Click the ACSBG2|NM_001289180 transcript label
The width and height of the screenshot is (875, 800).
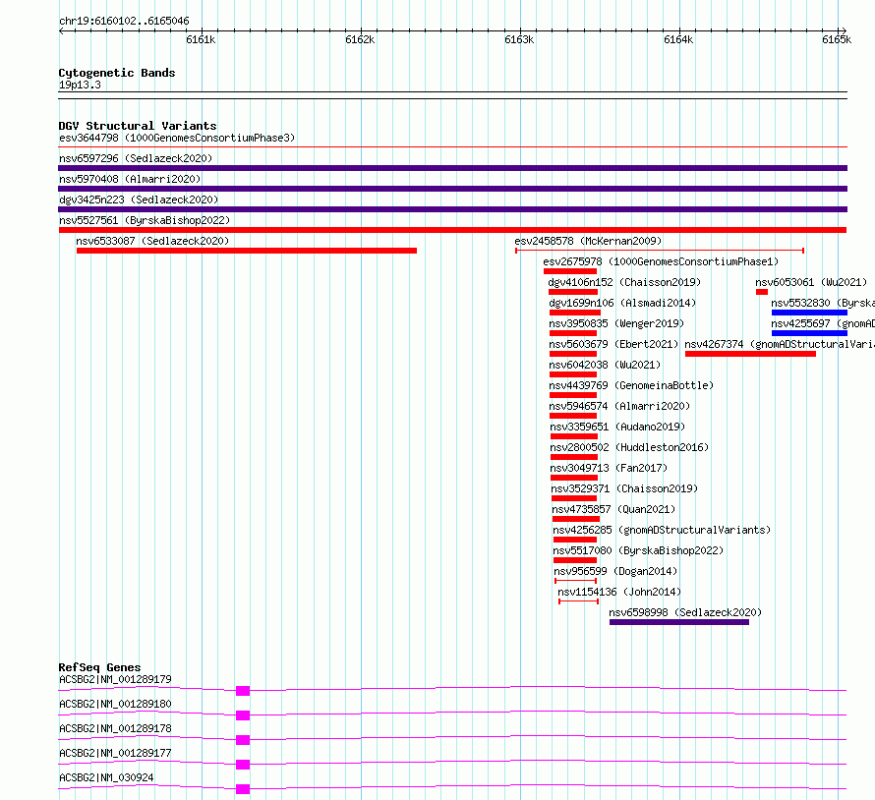pyautogui.click(x=115, y=704)
